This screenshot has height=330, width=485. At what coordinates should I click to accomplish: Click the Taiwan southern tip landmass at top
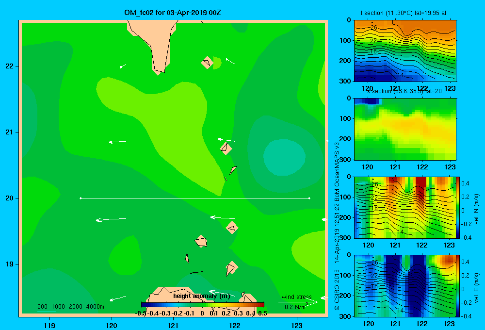156,43
